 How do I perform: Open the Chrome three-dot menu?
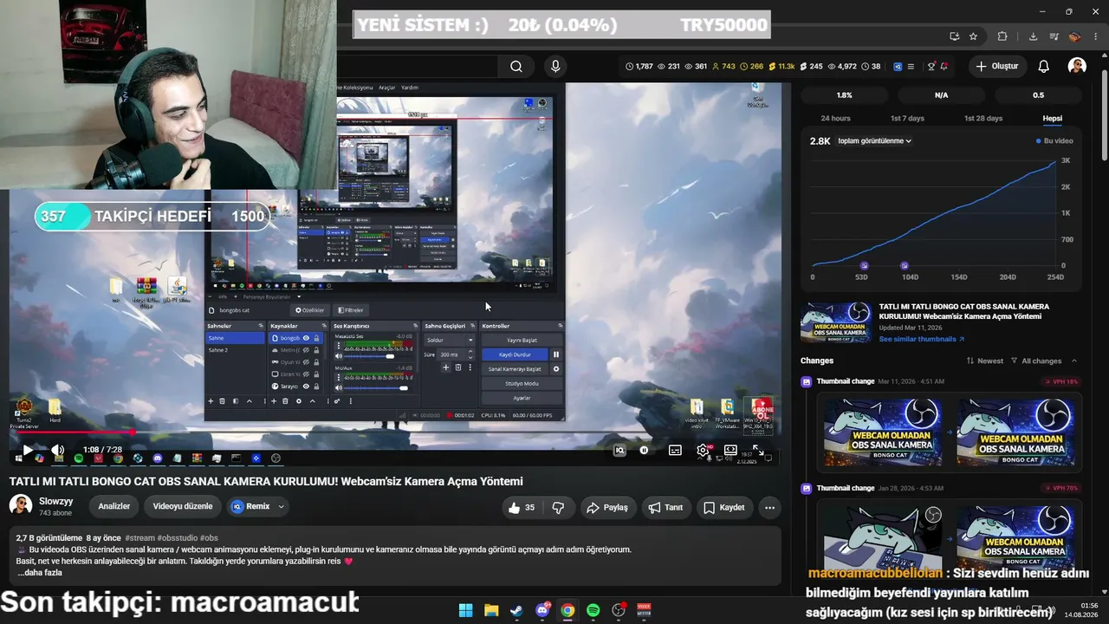coord(1095,36)
